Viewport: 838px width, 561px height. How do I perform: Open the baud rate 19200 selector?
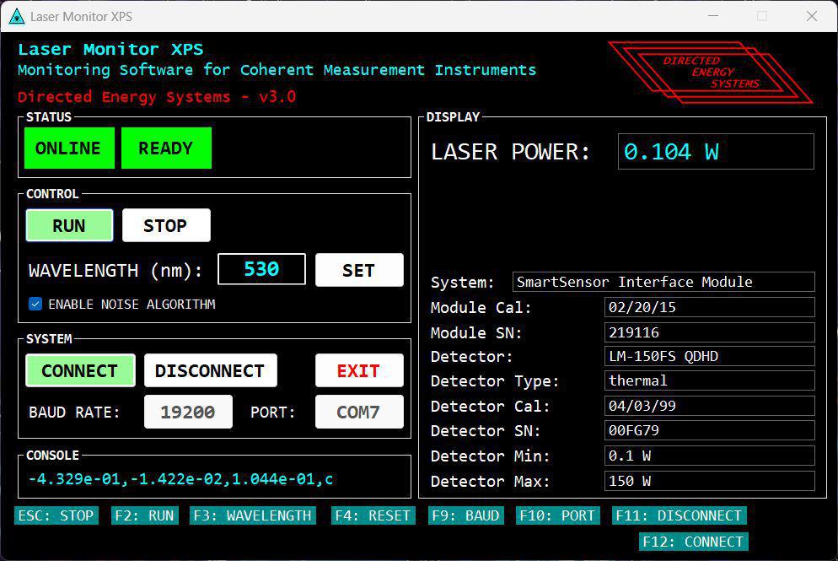[188, 413]
